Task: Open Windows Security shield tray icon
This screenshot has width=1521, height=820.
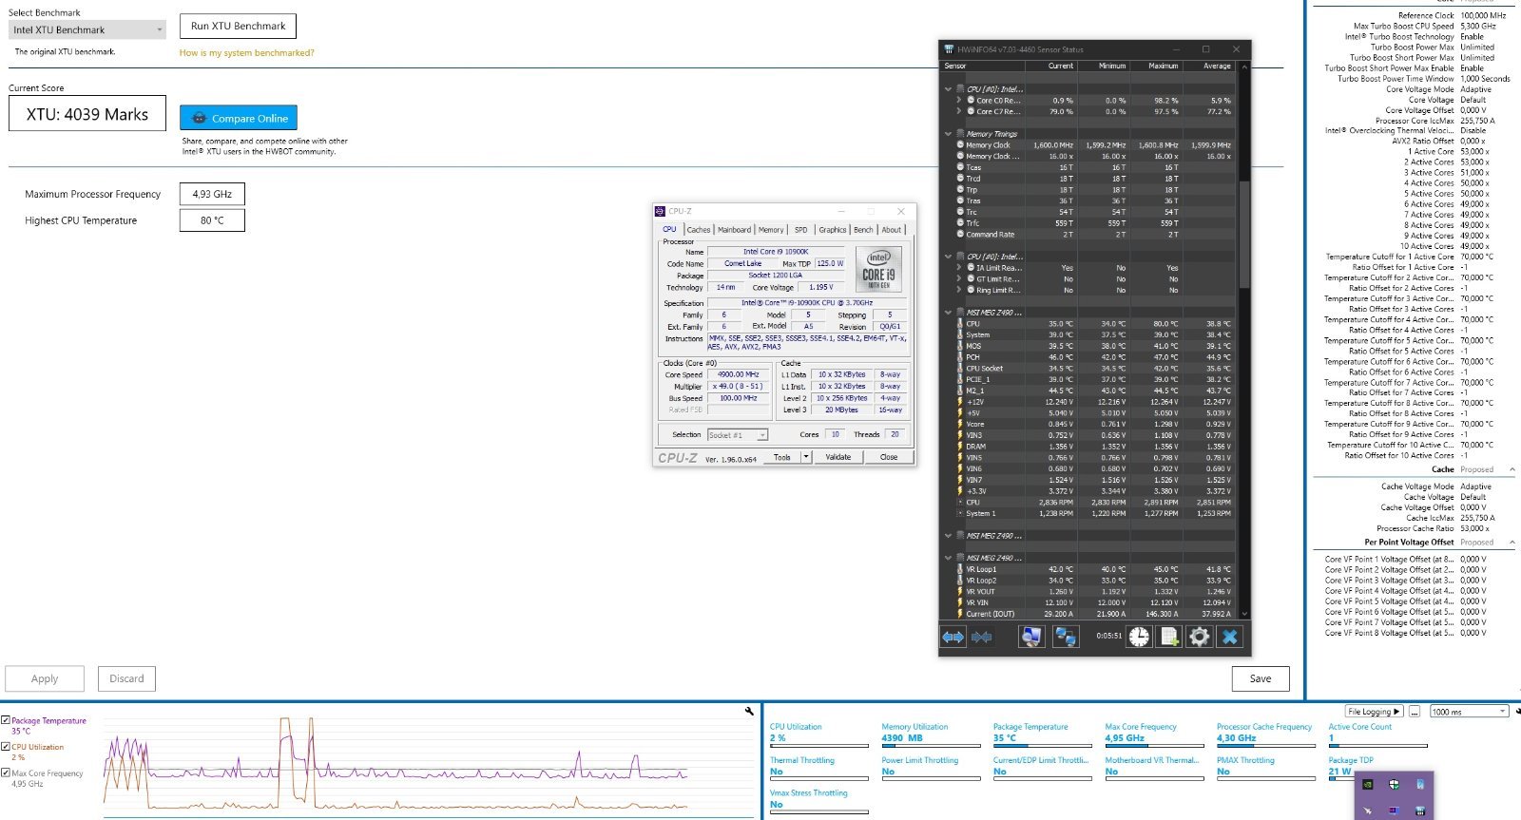Action: [x=1394, y=785]
